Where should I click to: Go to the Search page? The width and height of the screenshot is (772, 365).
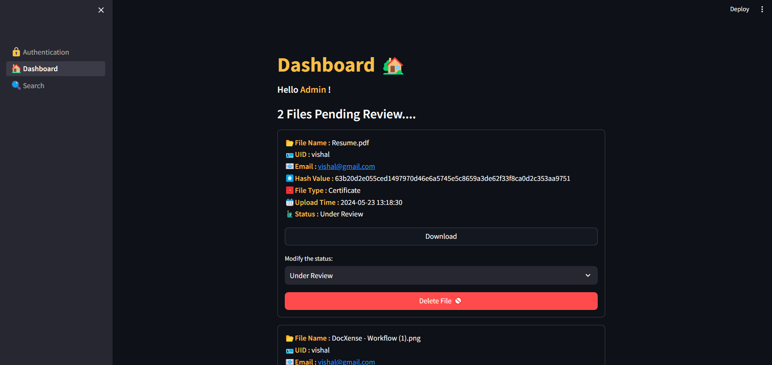tap(55, 86)
